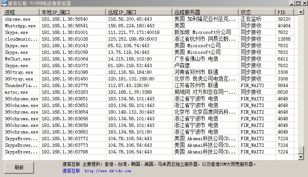Minimize the TCP网络连接查看器 window
The image size is (308, 177).
click(x=291, y=3)
